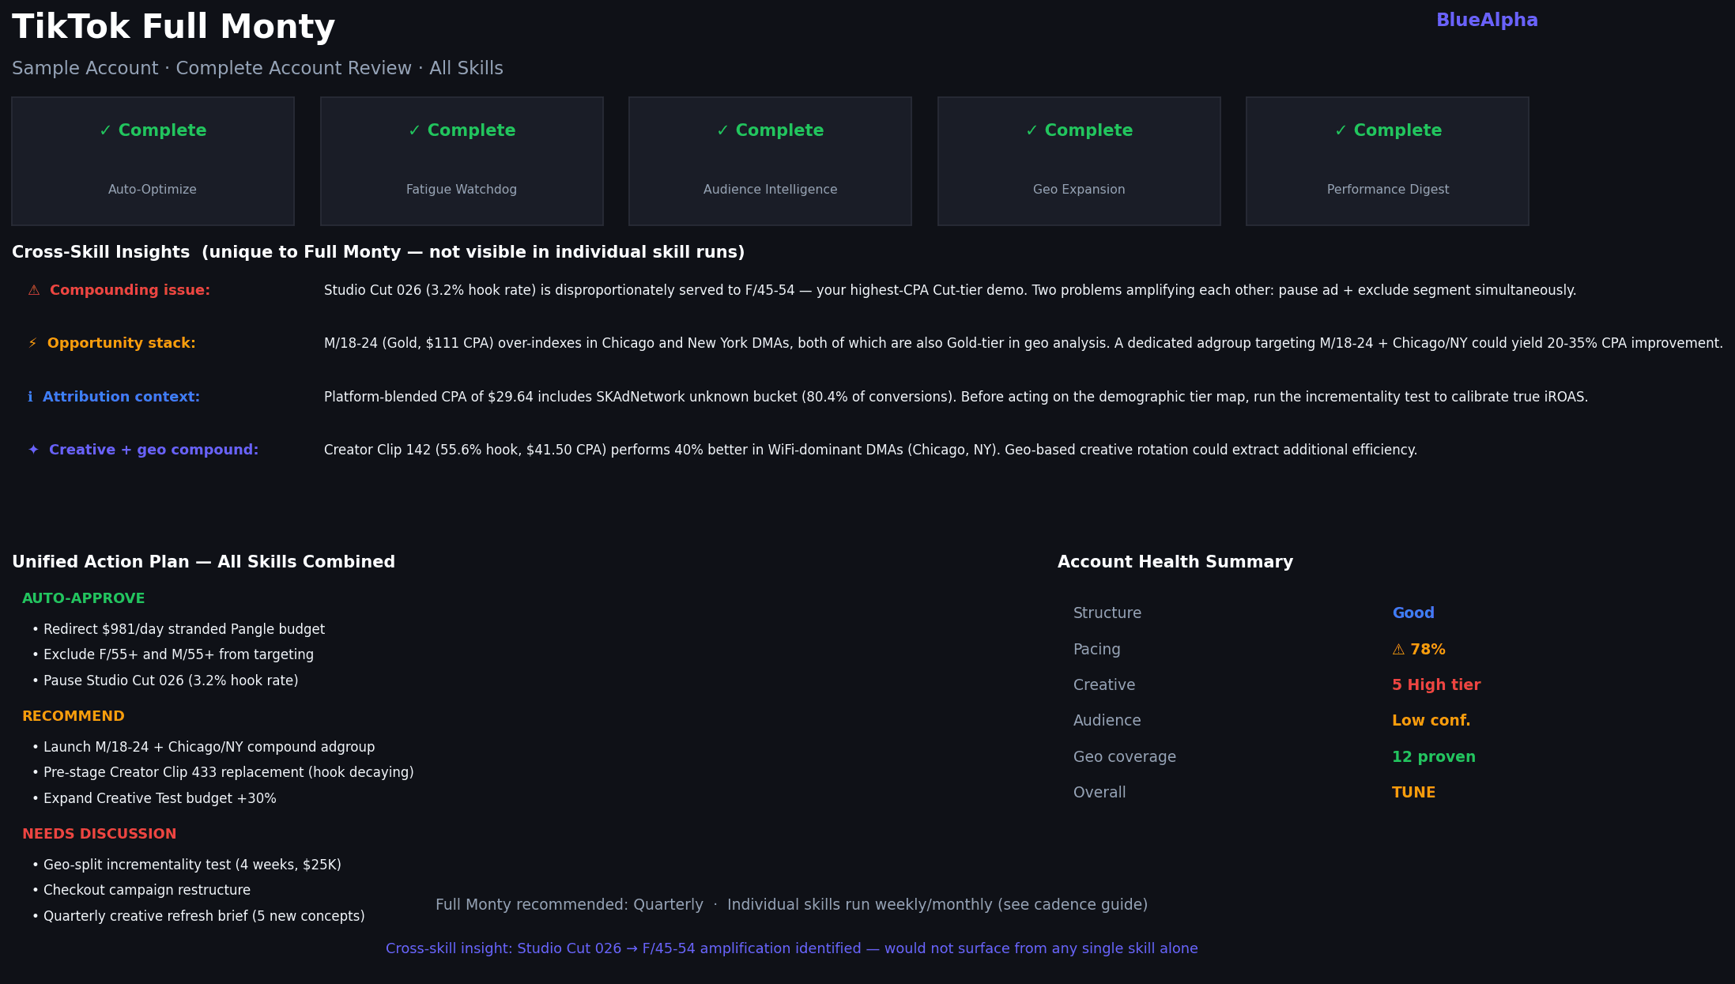Viewport: 1735px width, 984px height.
Task: Click the Unified Action Plan heading
Action: coord(203,562)
